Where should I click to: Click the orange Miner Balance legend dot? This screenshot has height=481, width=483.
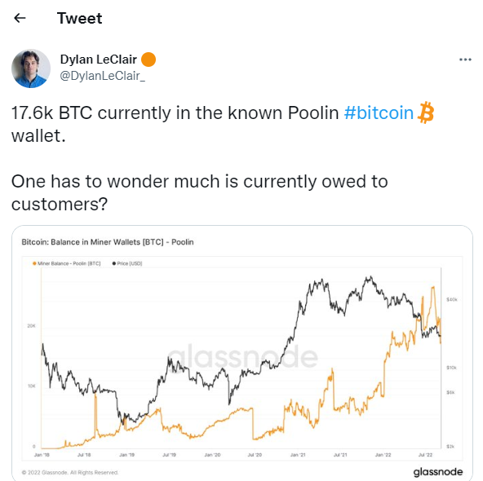point(34,263)
